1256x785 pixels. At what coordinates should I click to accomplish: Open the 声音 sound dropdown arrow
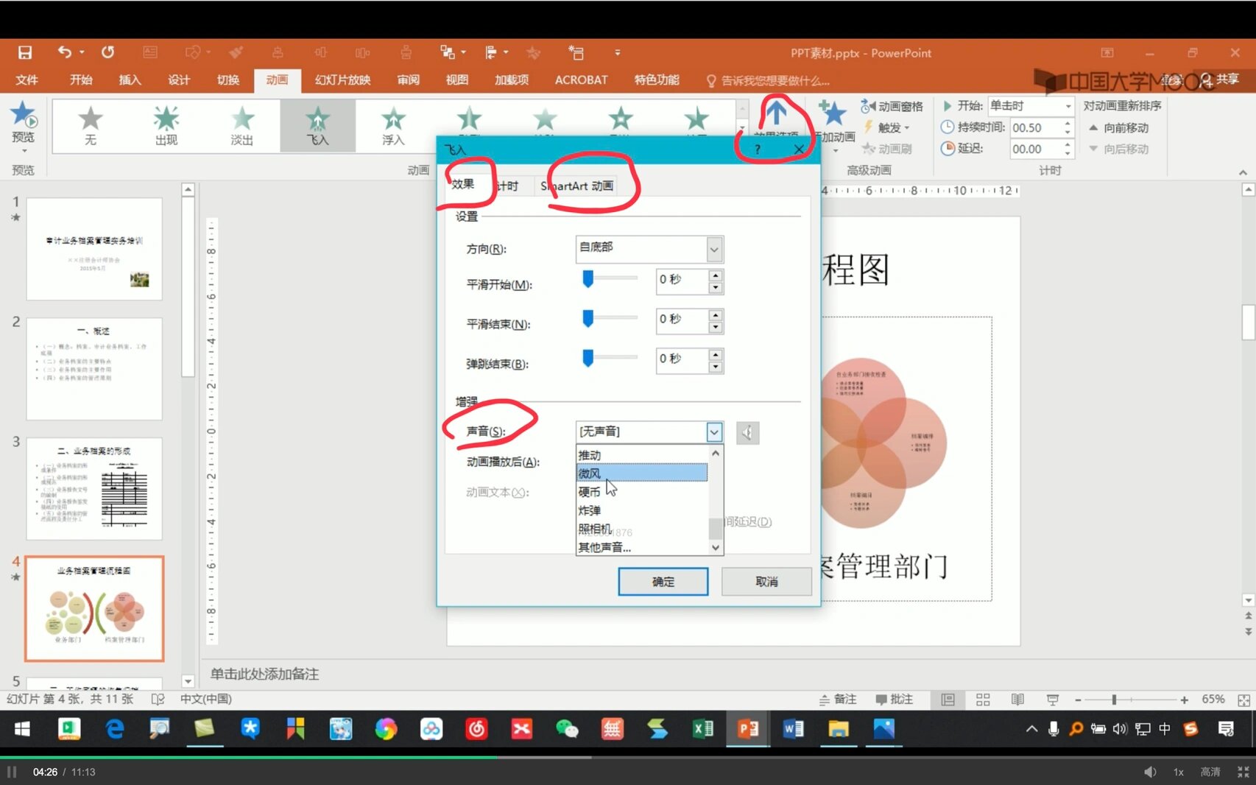click(x=713, y=432)
